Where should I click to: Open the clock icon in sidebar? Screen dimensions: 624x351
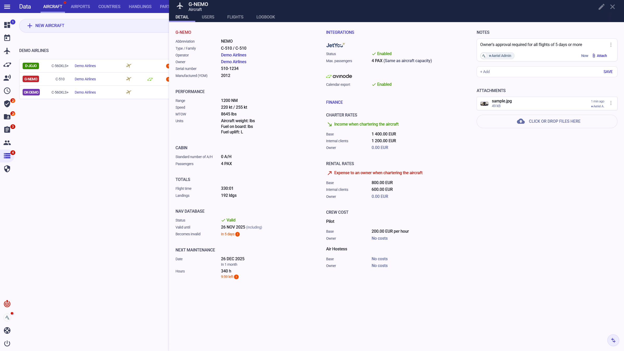7,91
